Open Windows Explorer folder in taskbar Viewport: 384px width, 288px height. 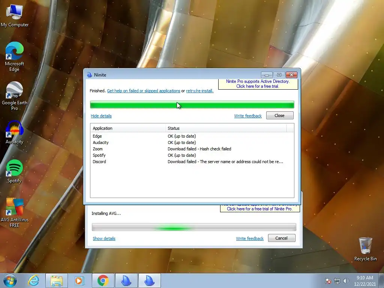point(57,280)
